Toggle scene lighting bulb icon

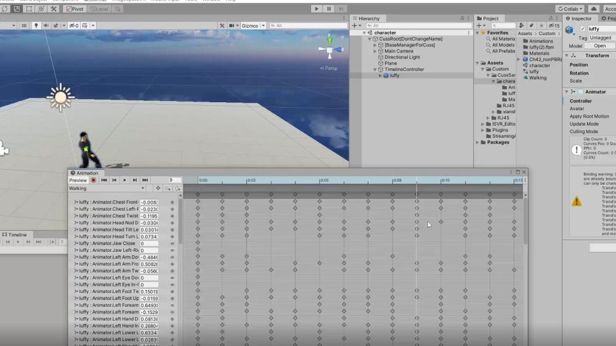point(36,25)
